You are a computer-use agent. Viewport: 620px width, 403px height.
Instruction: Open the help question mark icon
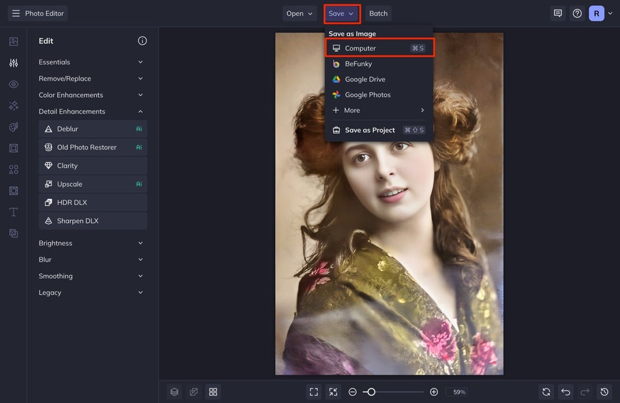(x=577, y=13)
